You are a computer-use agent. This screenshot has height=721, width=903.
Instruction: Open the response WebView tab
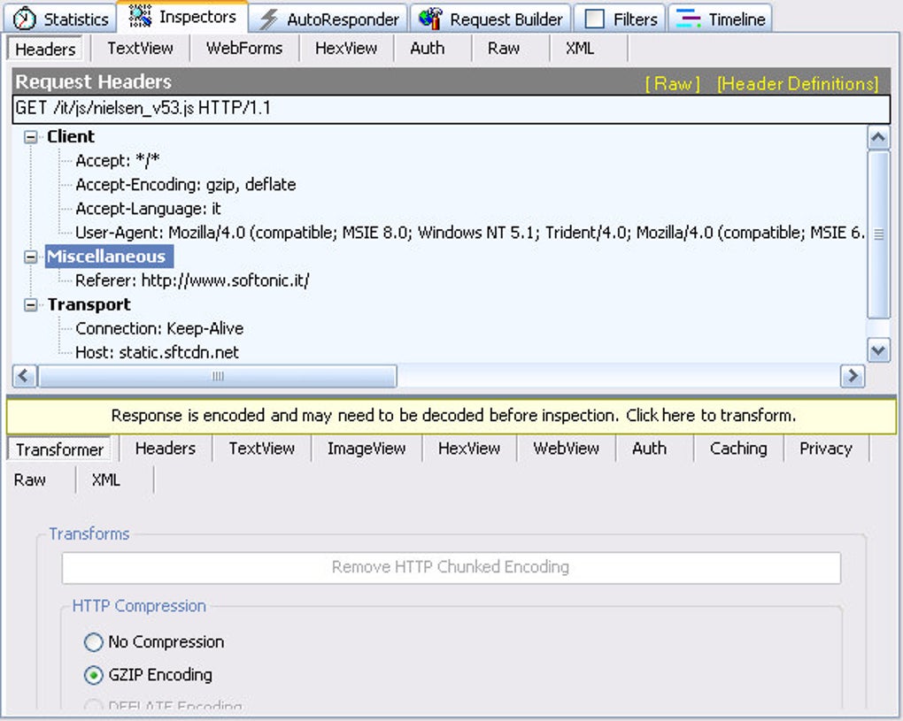pos(566,449)
